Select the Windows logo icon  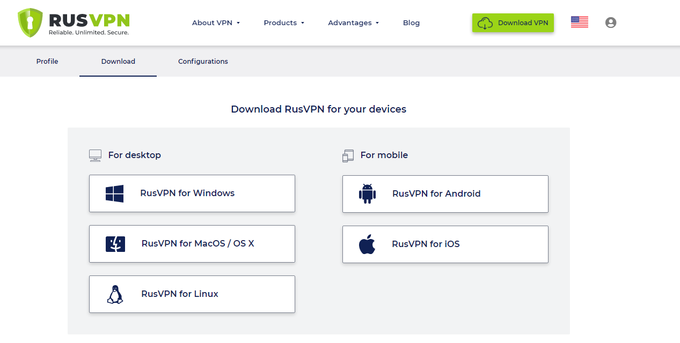114,193
